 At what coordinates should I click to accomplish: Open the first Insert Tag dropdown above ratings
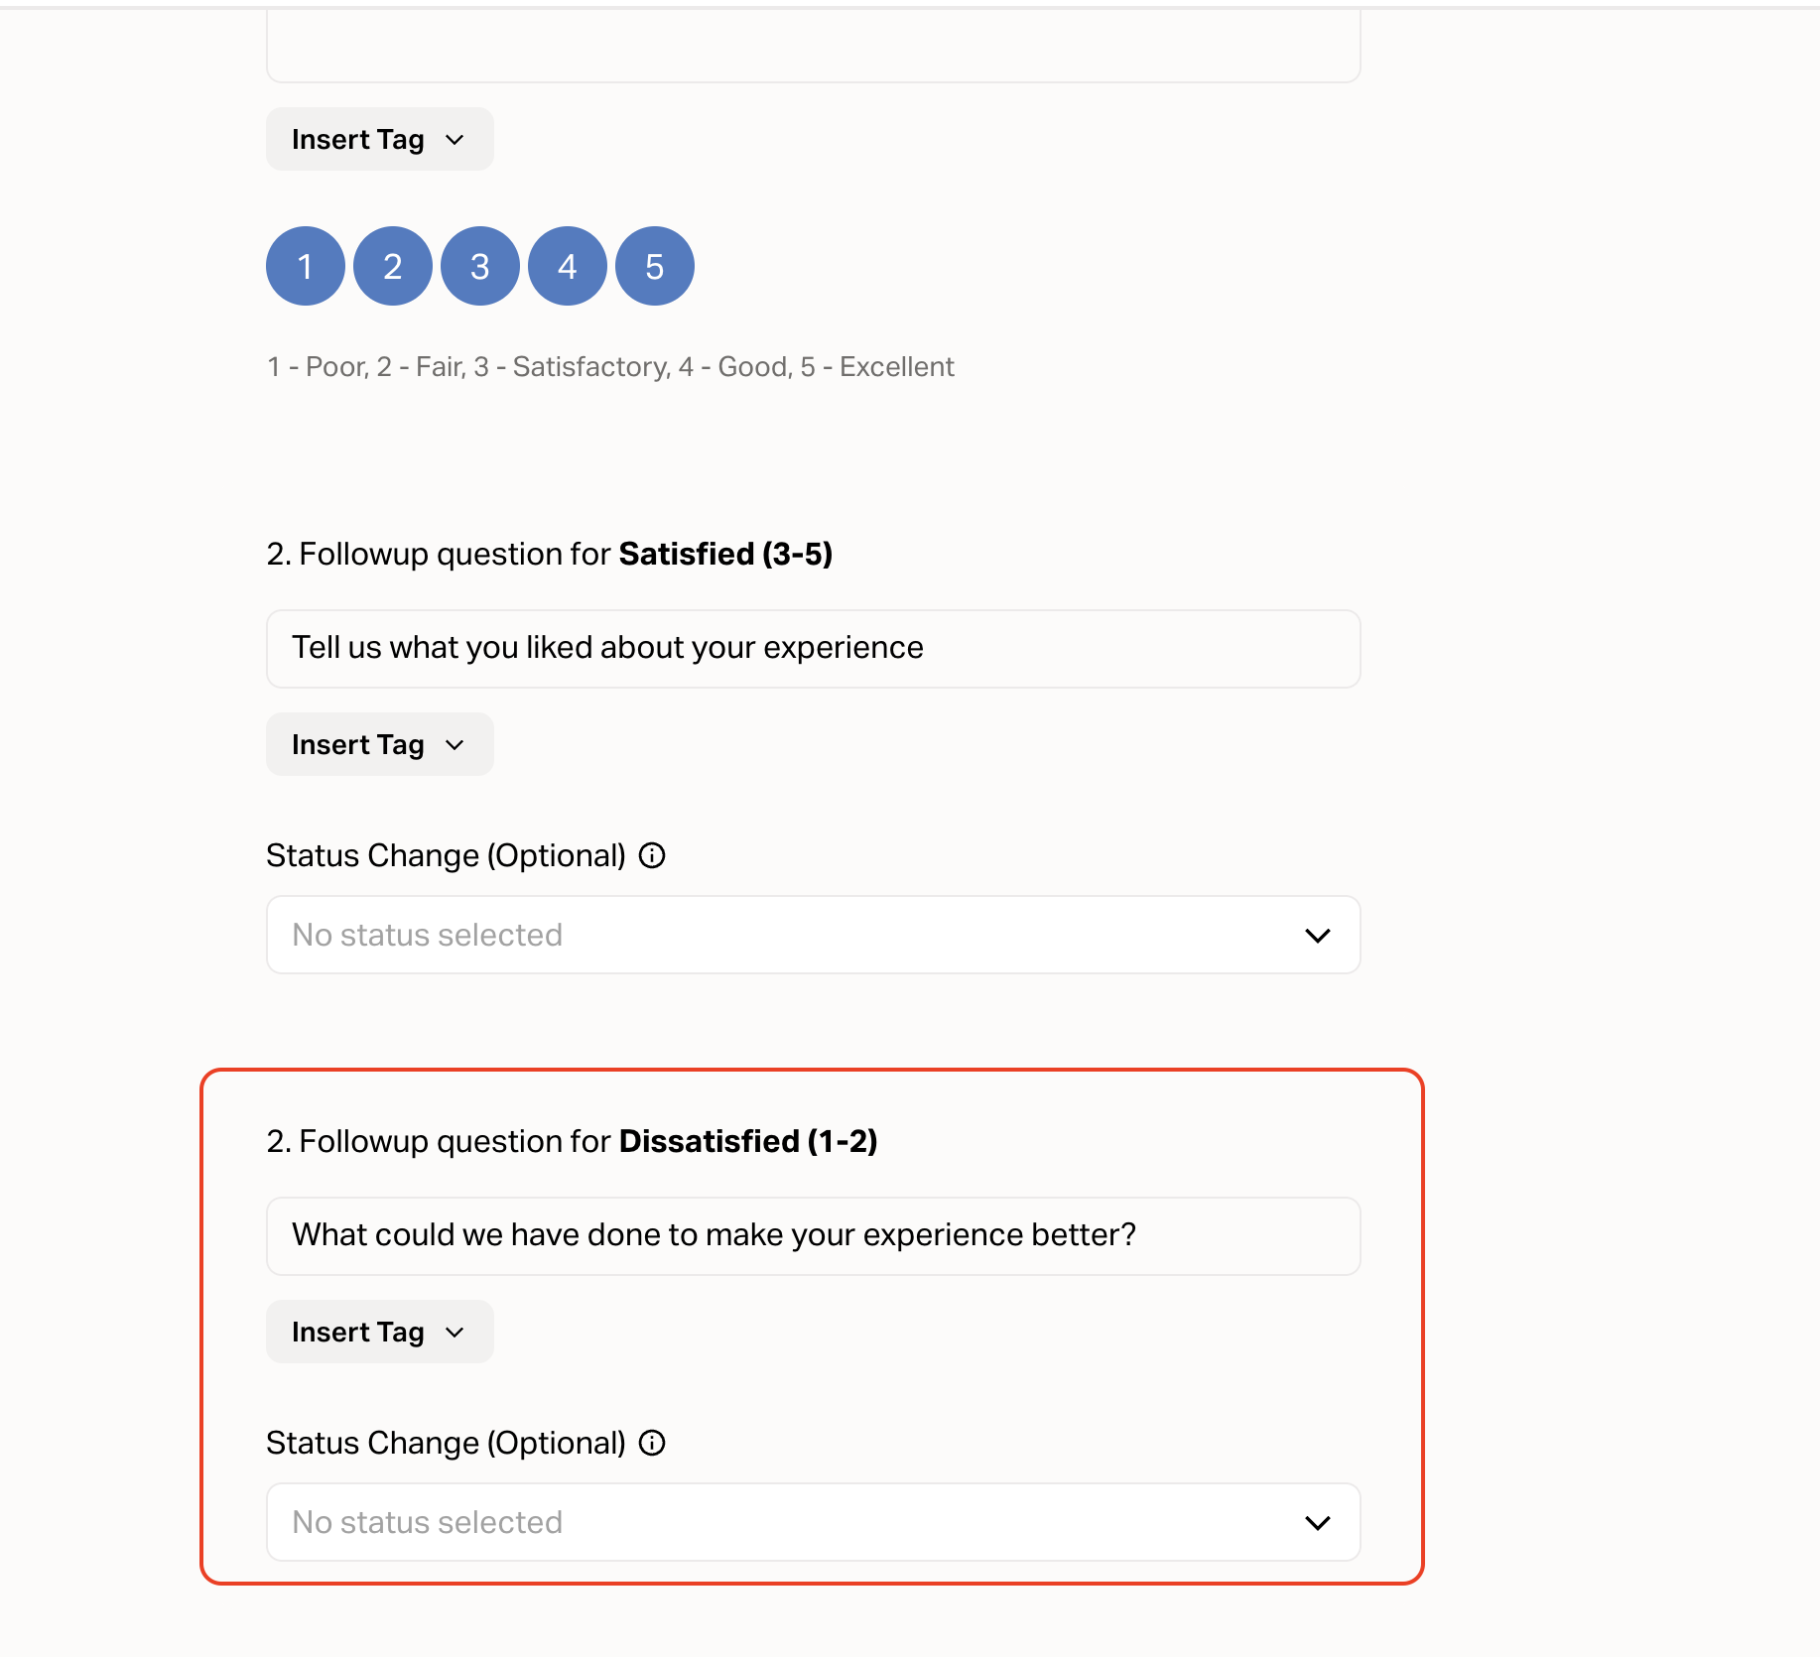(379, 139)
